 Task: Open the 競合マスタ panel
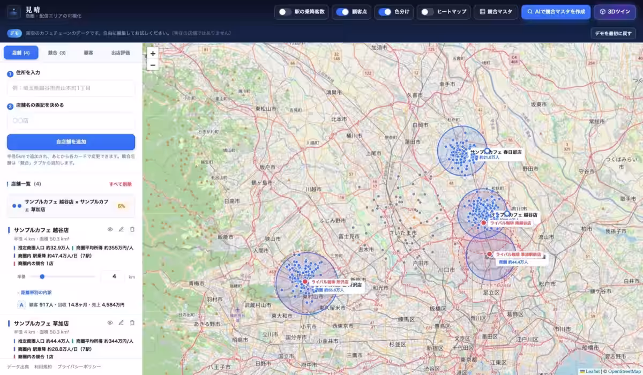click(x=496, y=12)
